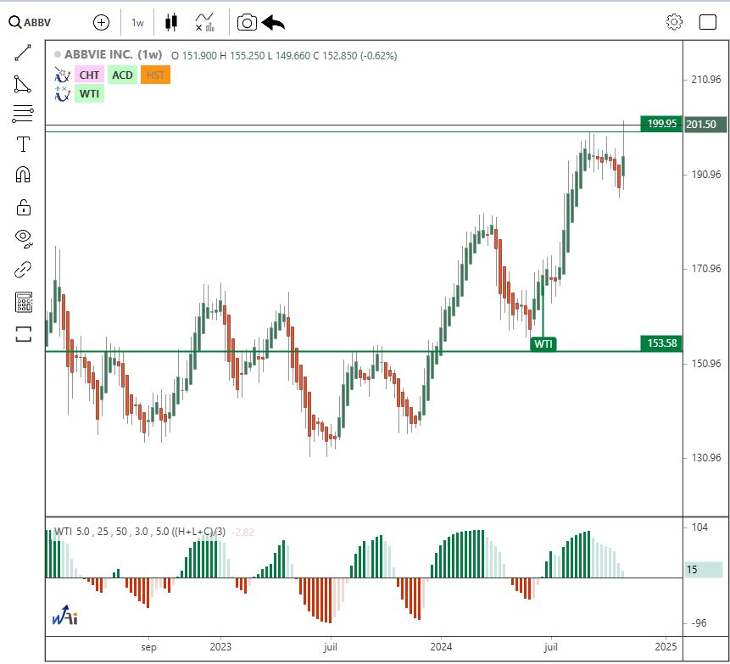The height and width of the screenshot is (664, 730).
Task: Open the indicators menu icon
Action: (x=205, y=22)
